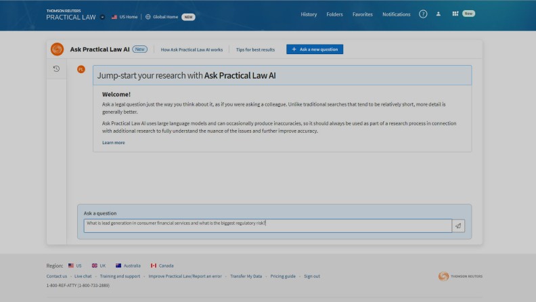Open Tips for best results link
Image resolution: width=536 pixels, height=302 pixels.
(x=255, y=49)
